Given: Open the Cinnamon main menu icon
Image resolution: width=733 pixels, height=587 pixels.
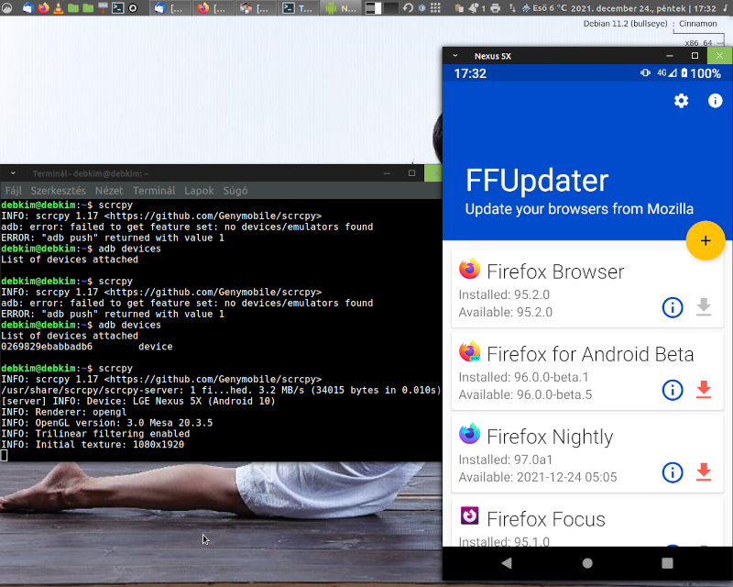Looking at the screenshot, I should point(6,7).
